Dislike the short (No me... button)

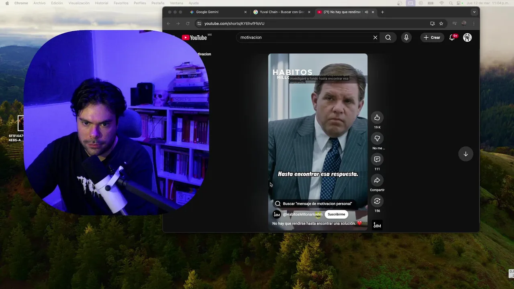click(377, 138)
